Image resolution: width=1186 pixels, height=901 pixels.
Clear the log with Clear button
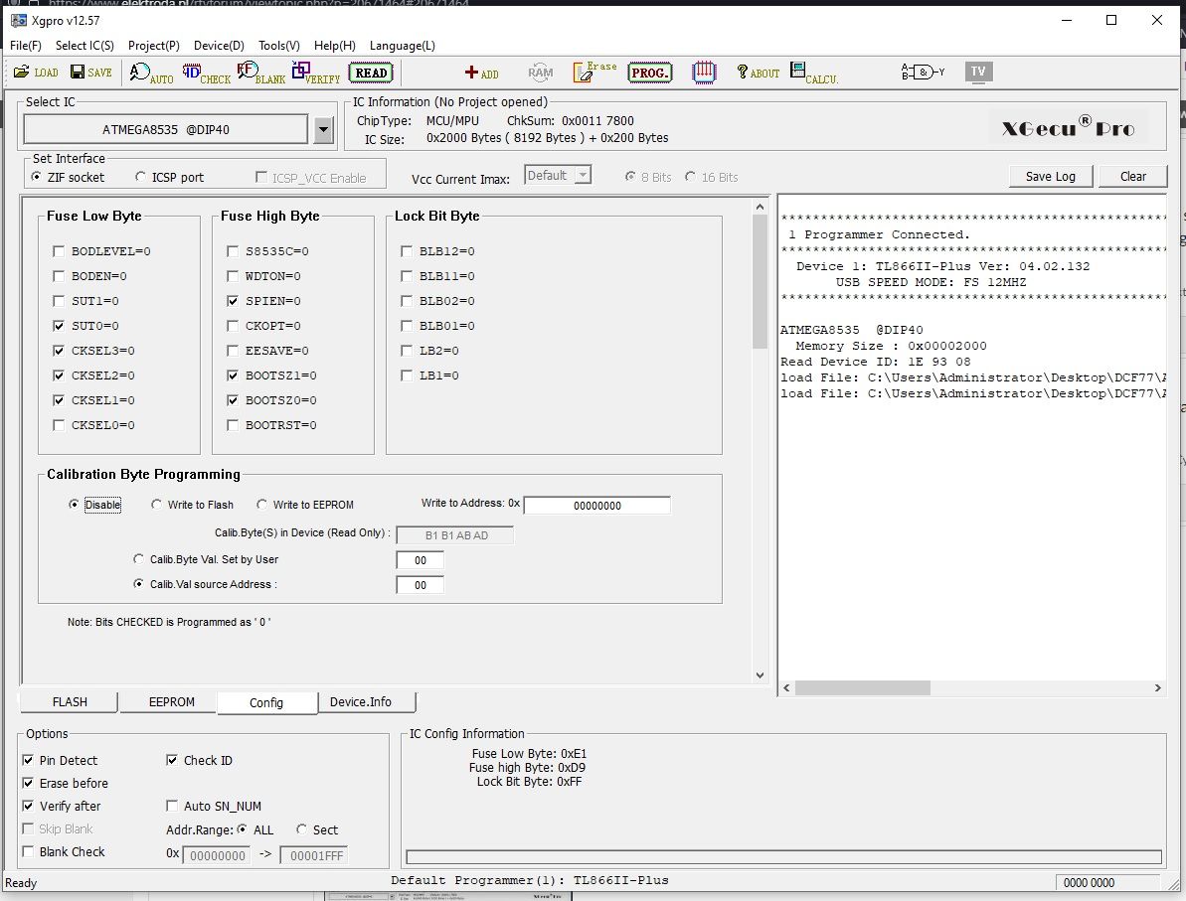[x=1132, y=176]
